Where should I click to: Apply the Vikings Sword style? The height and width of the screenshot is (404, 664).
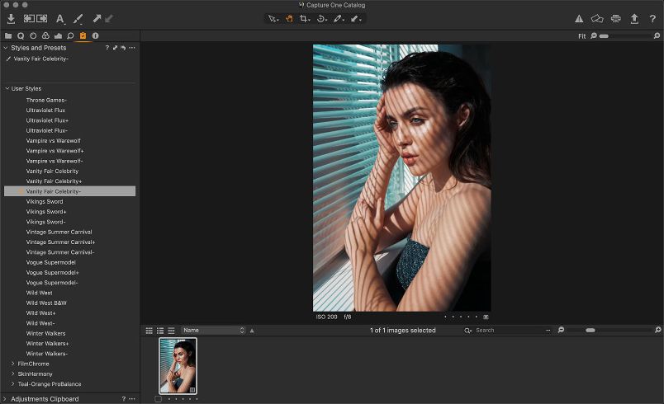(45, 201)
